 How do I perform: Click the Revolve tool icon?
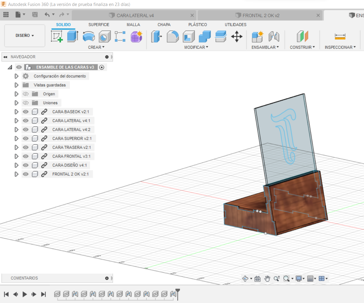[x=89, y=37]
